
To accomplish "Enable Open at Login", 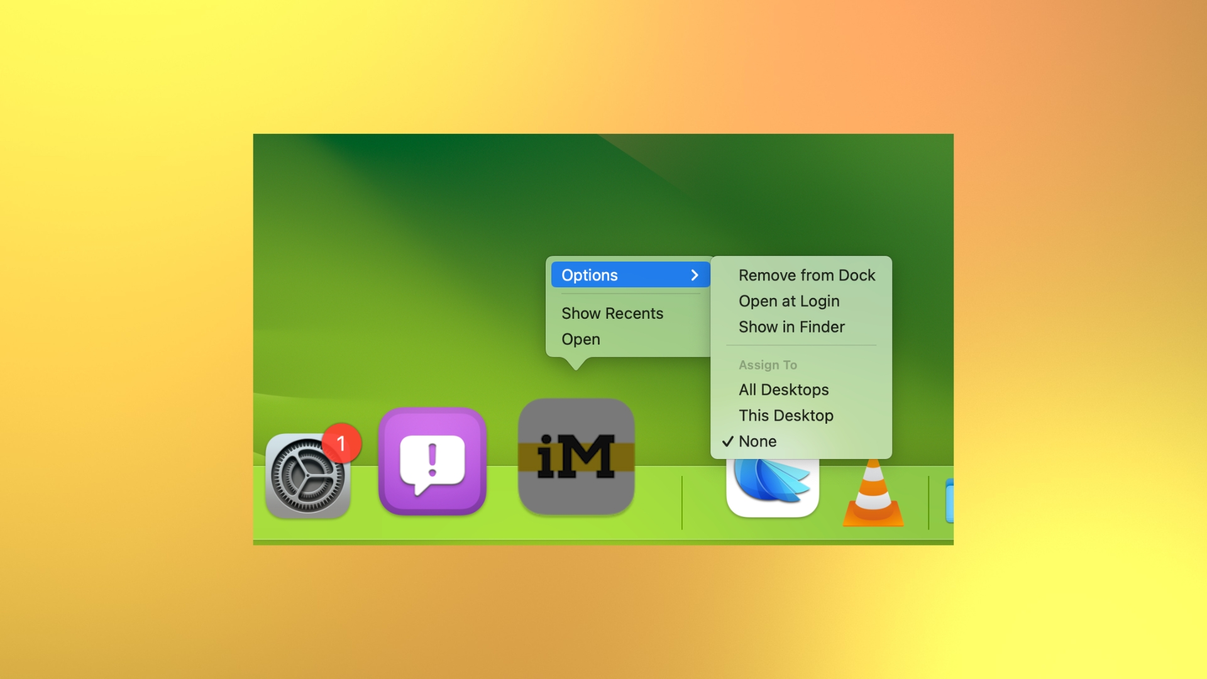I will coord(789,301).
